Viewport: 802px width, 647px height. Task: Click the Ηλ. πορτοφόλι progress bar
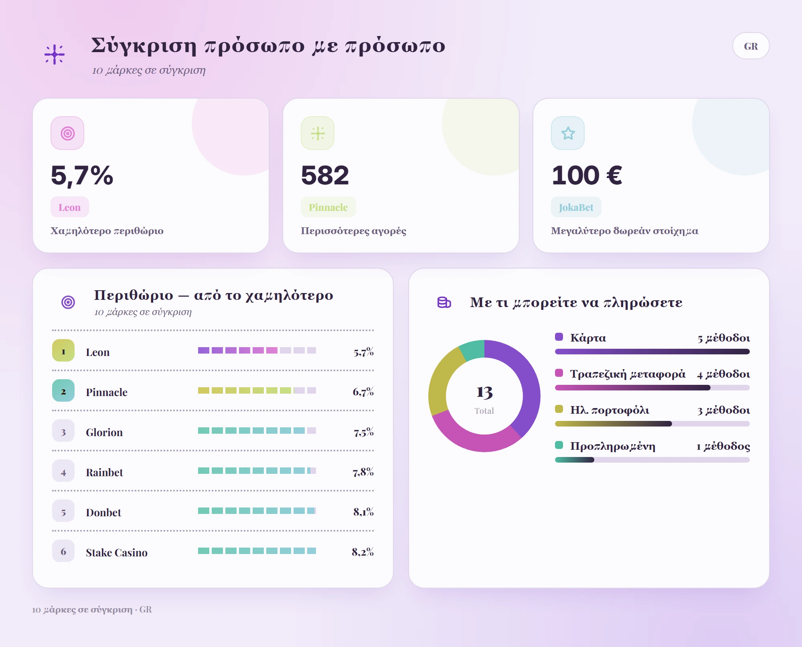pyautogui.click(x=652, y=424)
